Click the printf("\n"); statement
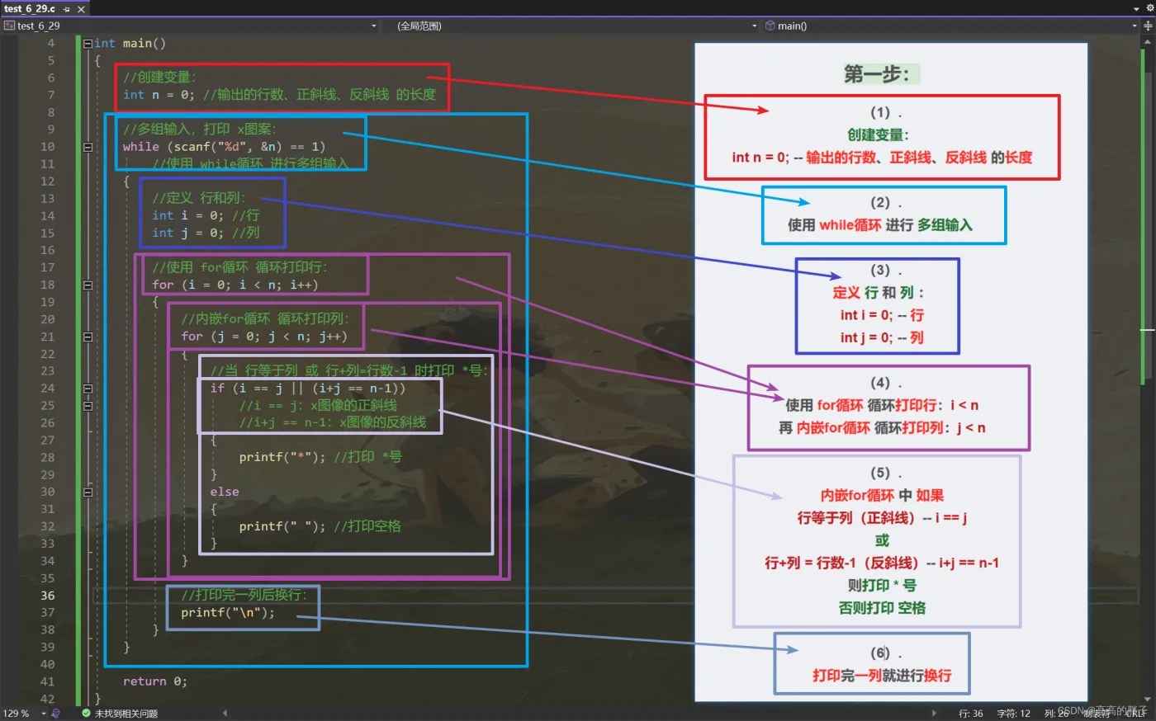 [x=228, y=613]
